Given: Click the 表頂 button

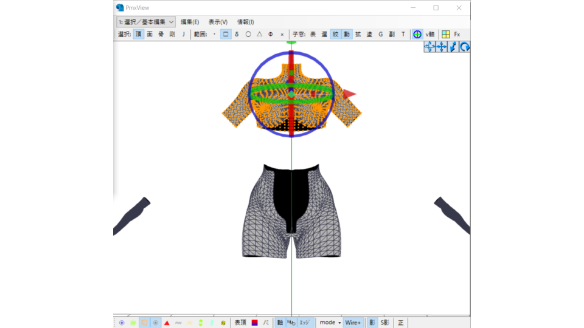Looking at the screenshot, I should [240, 323].
